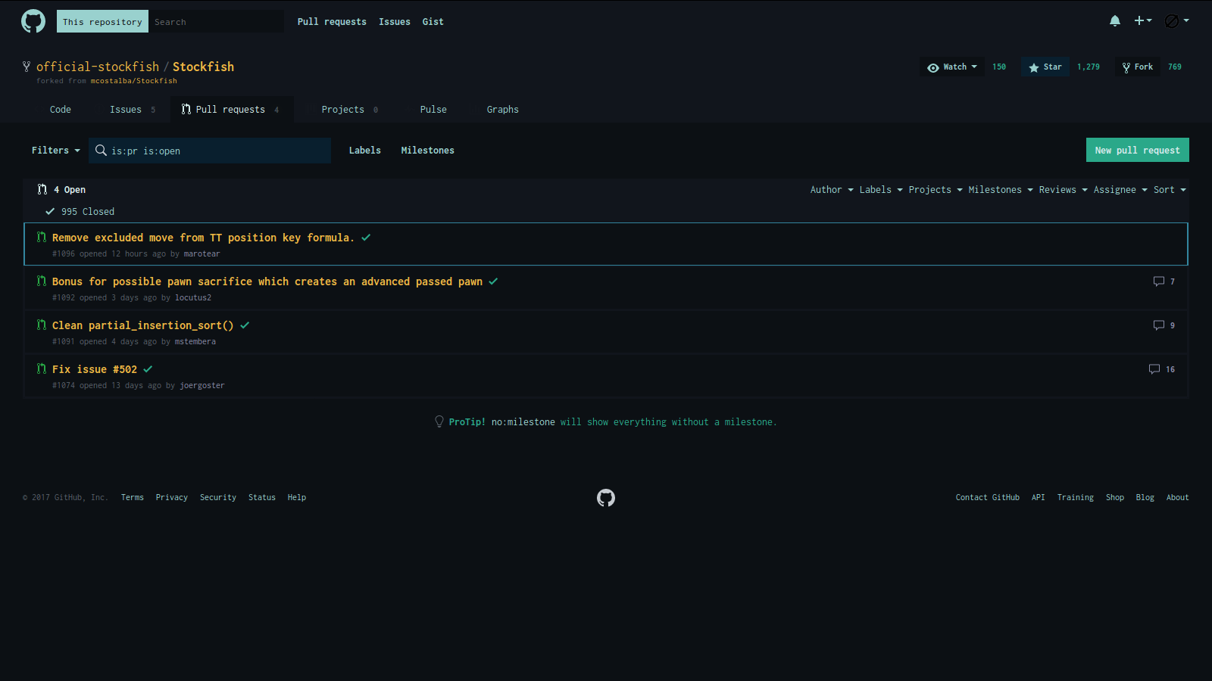Click the search magnifier icon in filter box
Screen dimensions: 1212x681
pos(101,151)
